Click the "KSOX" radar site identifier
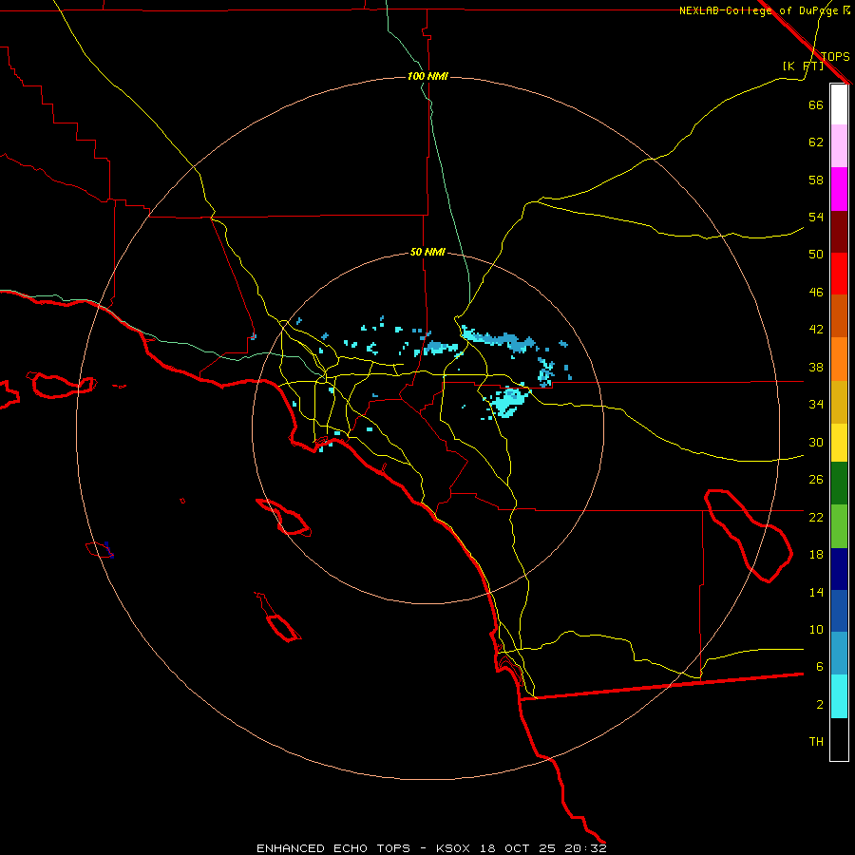The image size is (855, 855). [x=452, y=848]
